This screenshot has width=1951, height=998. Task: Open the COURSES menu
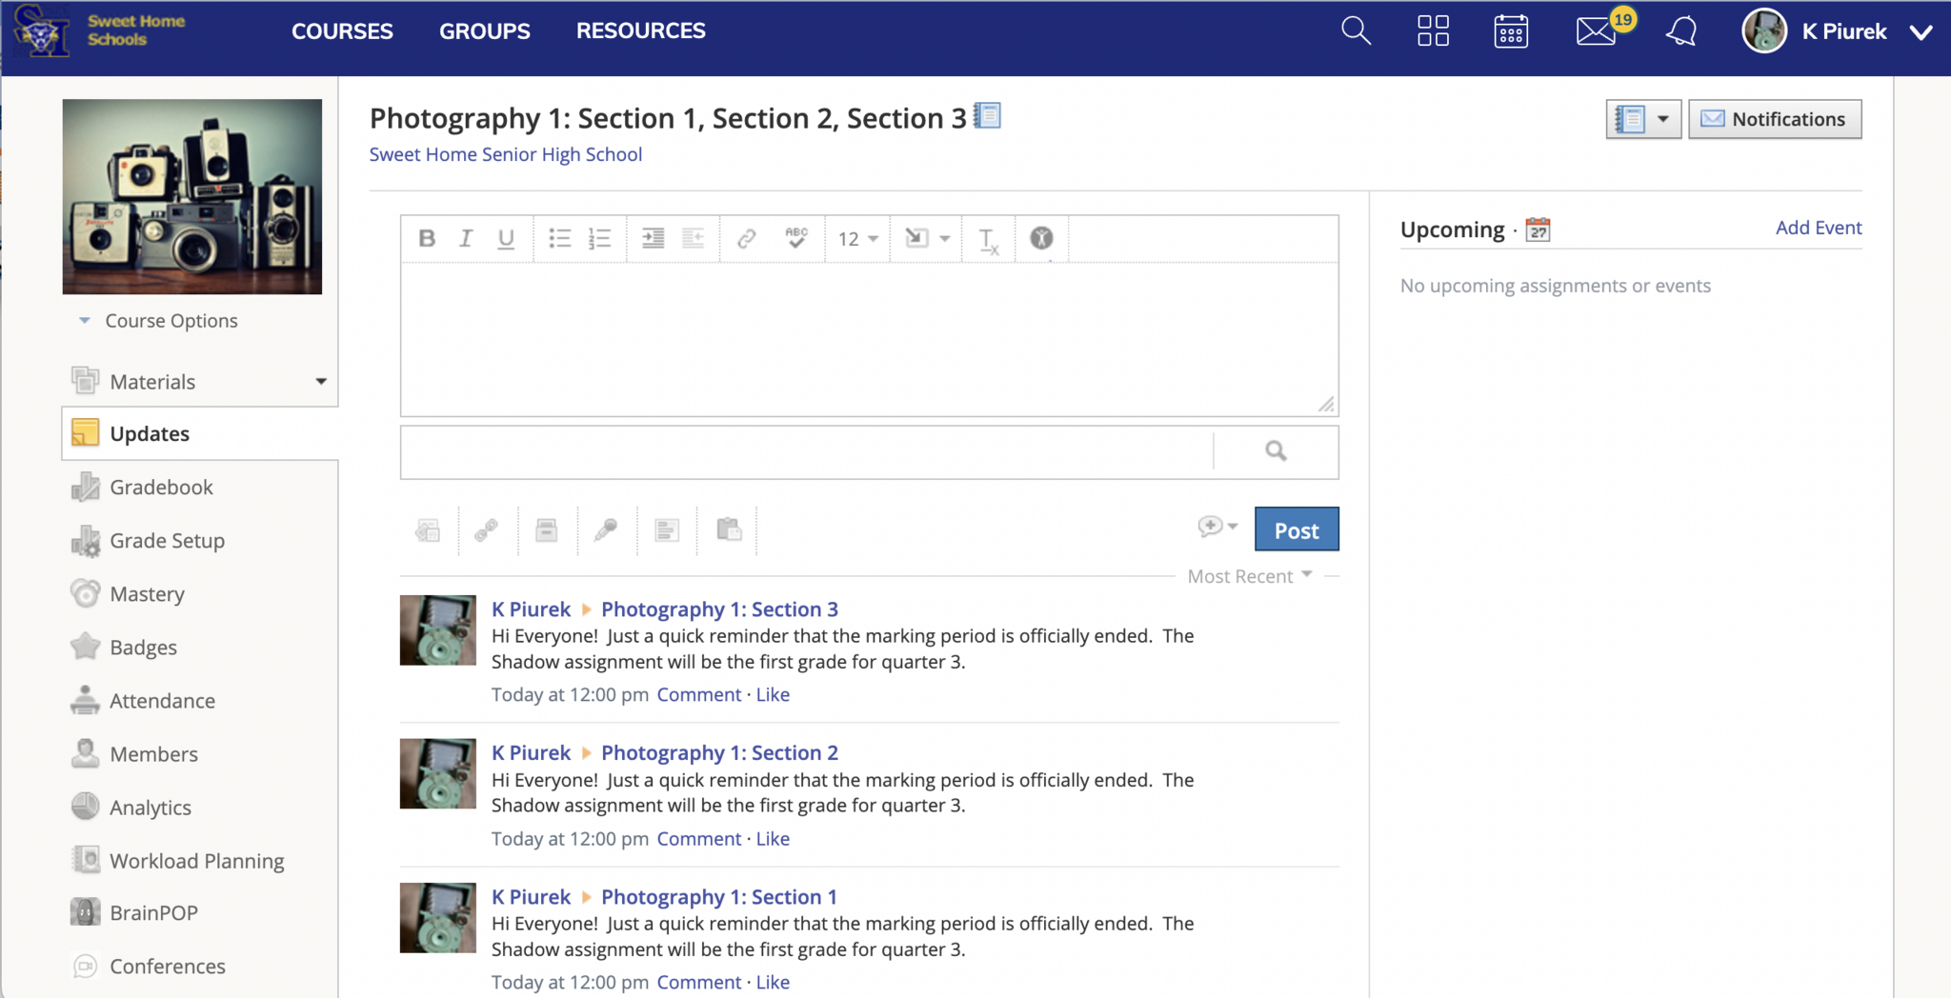click(x=342, y=31)
